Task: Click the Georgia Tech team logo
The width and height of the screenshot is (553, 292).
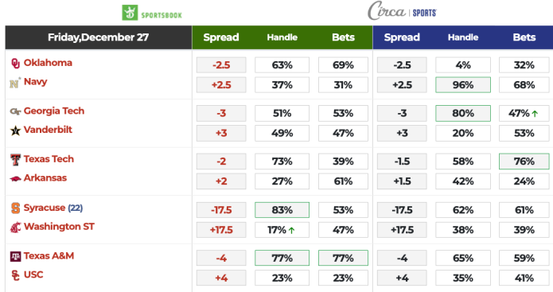Action: 15,111
